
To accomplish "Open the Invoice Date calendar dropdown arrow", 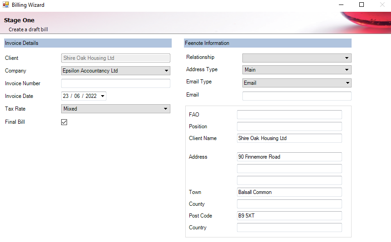I will tap(102, 96).
